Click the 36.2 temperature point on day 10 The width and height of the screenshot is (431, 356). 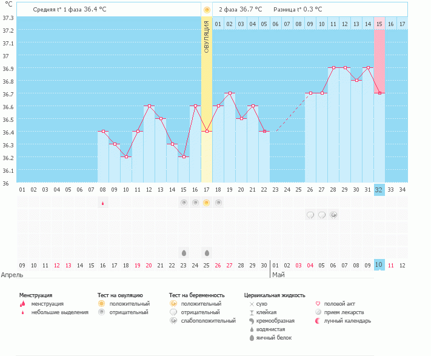[126, 157]
